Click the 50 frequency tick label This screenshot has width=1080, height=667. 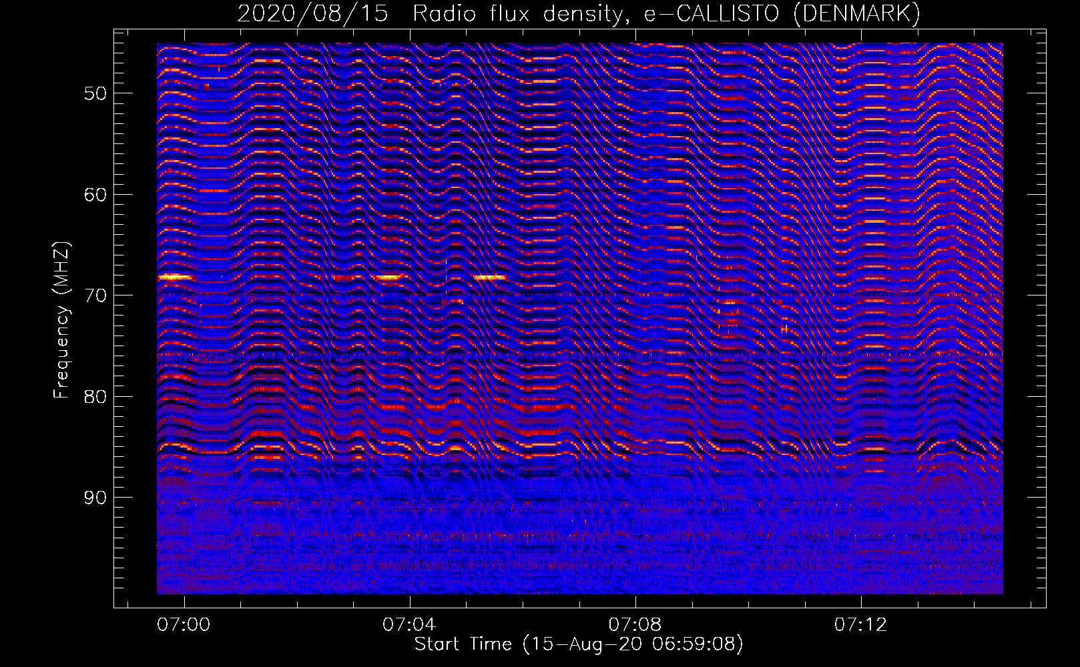coord(95,93)
